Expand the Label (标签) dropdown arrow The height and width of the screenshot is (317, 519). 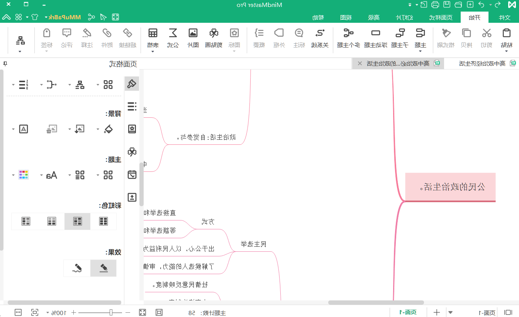(47, 51)
